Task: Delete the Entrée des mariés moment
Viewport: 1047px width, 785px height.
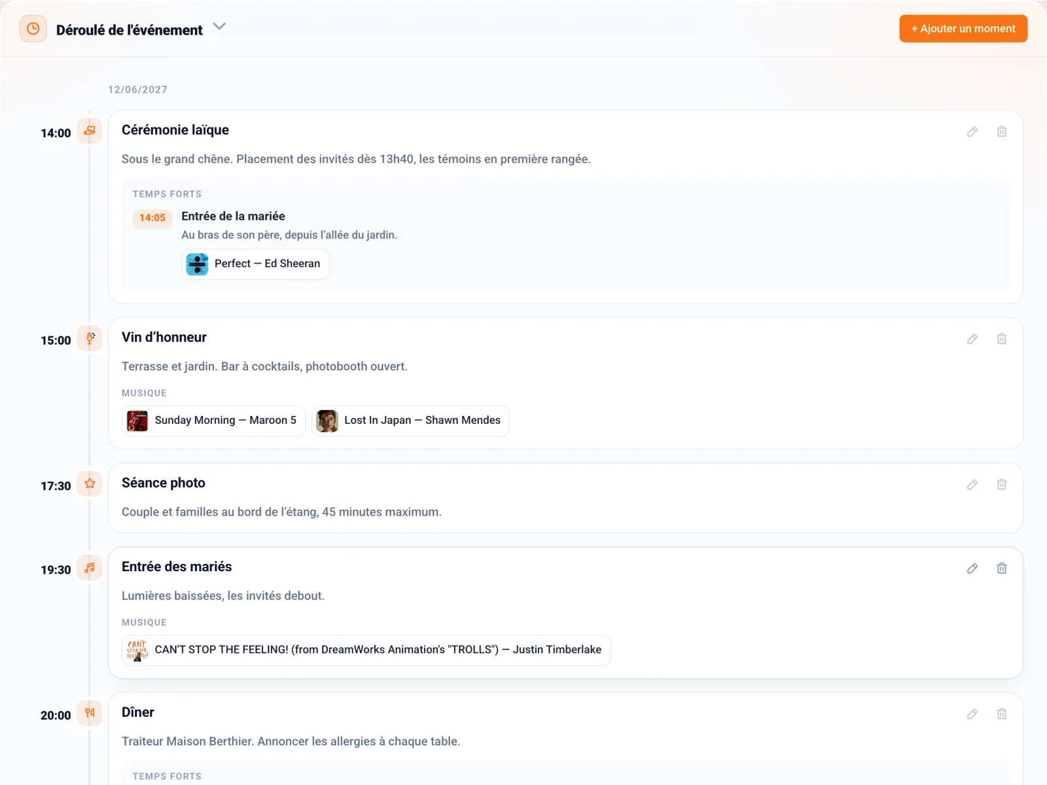Action: point(1002,568)
